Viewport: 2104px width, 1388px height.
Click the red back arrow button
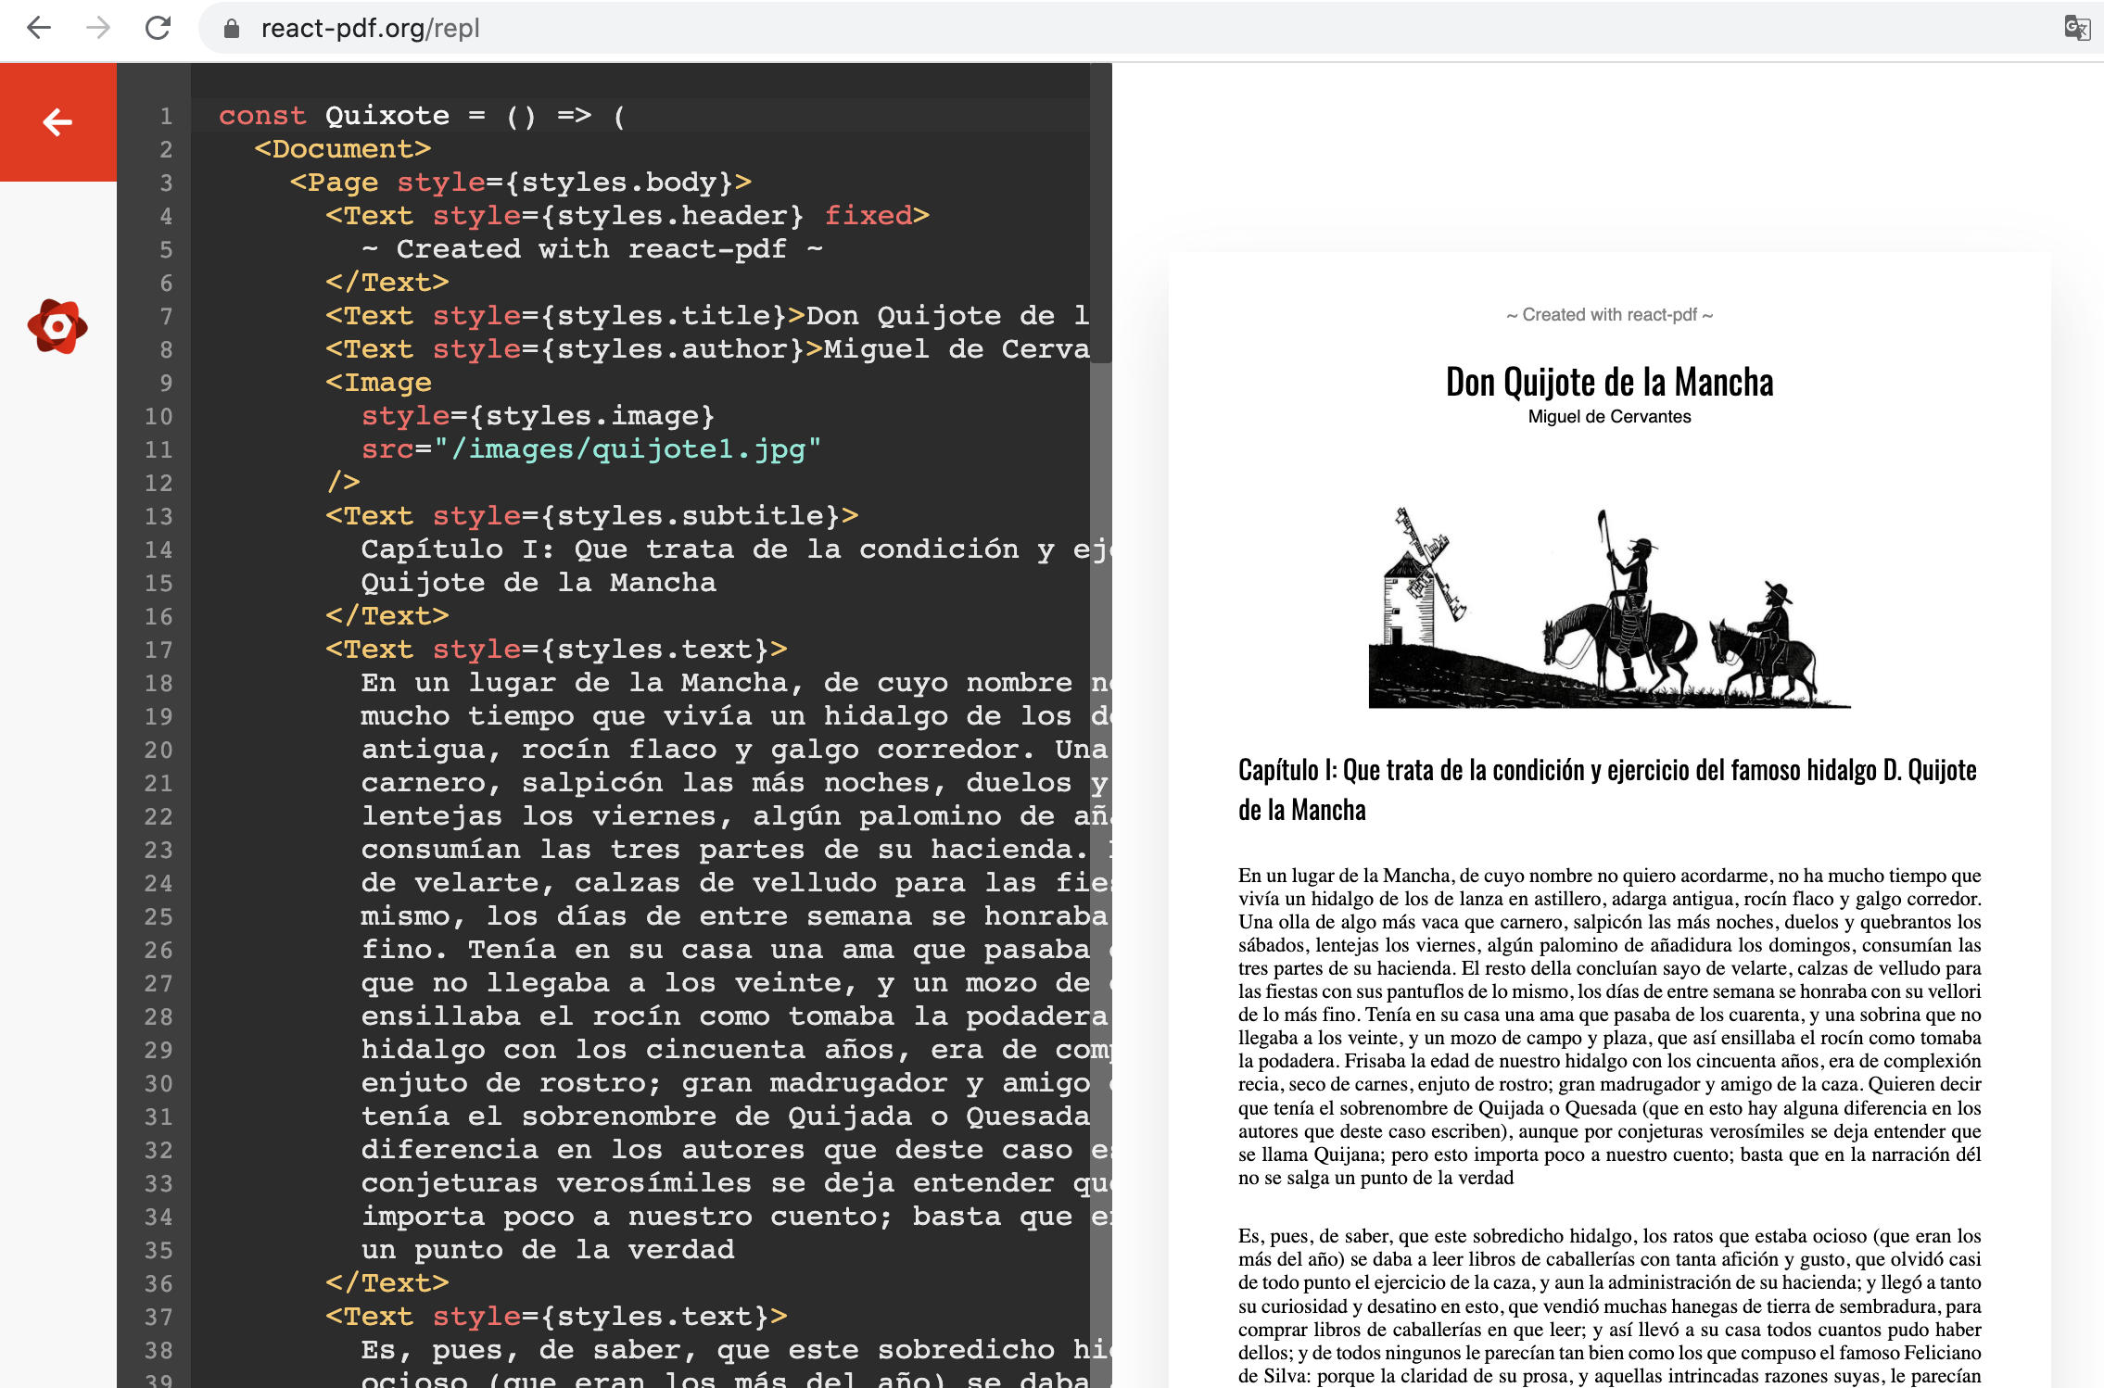point(57,122)
